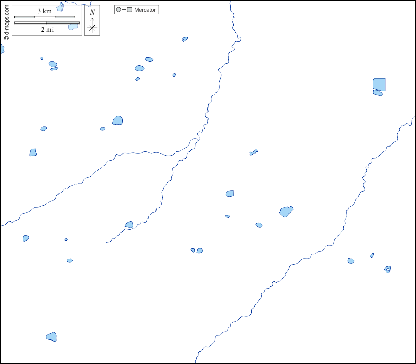This screenshot has height=364, width=416.
Task: Click the 3 km scale bar
Action: pyautogui.click(x=45, y=17)
